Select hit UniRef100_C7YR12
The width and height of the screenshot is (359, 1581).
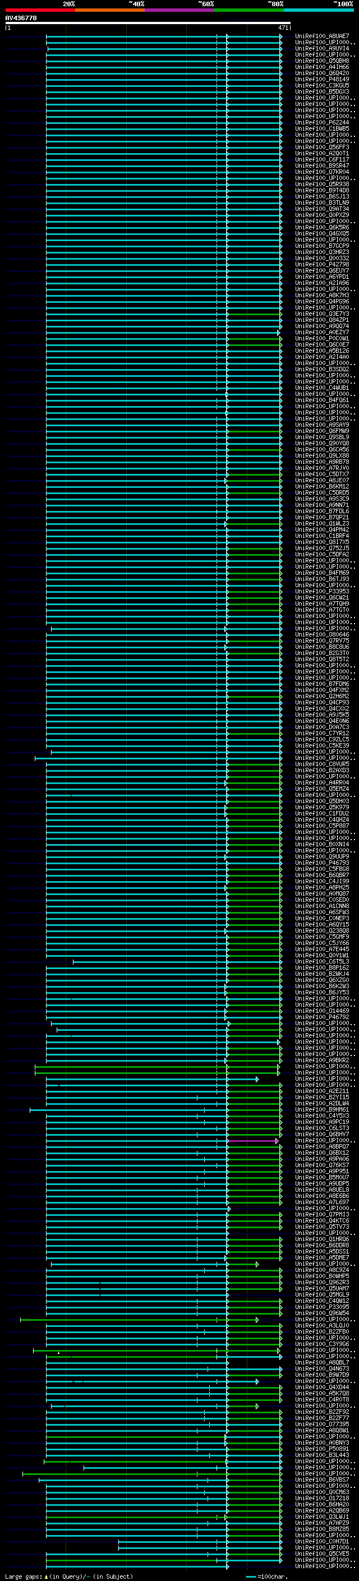coord(322,734)
